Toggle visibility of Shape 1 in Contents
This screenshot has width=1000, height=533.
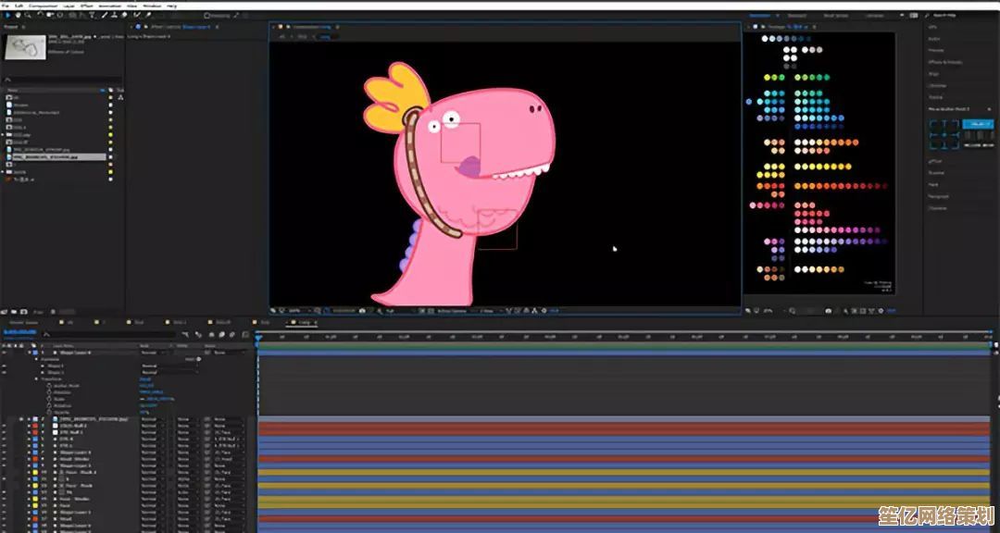click(6, 372)
